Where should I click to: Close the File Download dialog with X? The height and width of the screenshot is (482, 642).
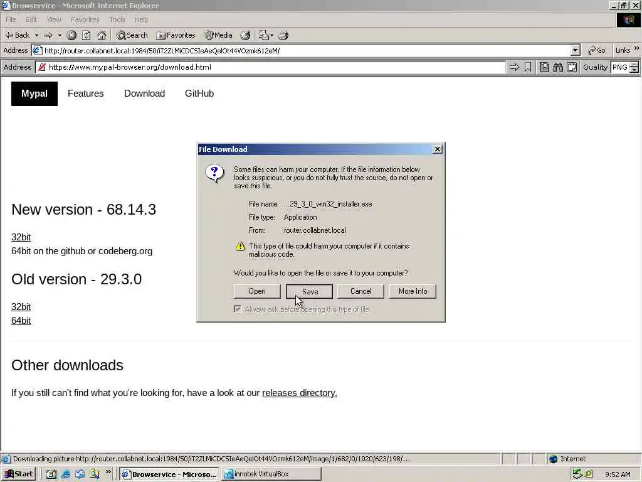[x=437, y=149]
